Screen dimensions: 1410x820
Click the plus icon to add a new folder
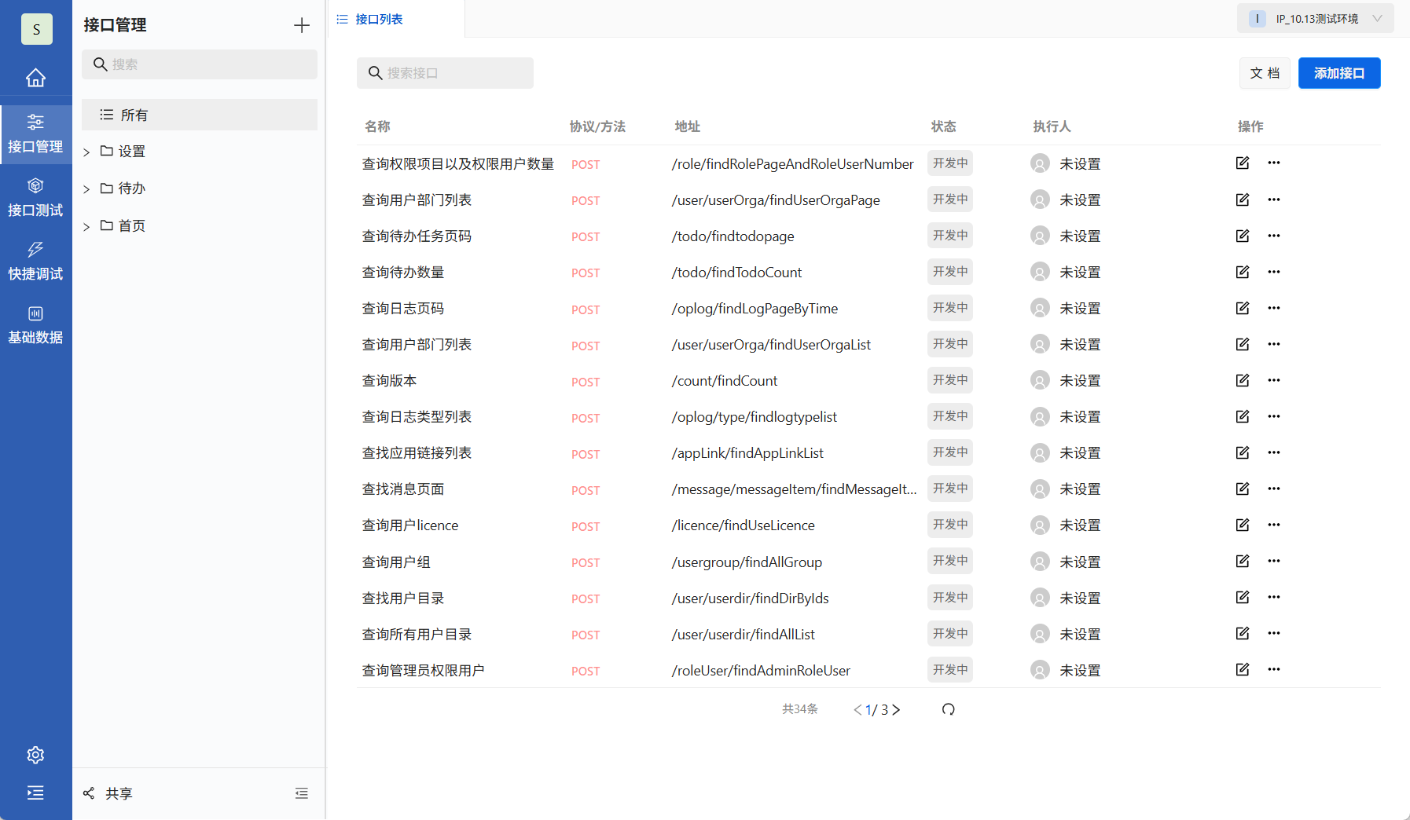[x=302, y=24]
